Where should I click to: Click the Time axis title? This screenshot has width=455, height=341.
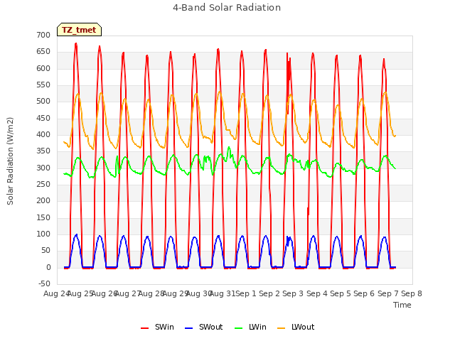(x=402, y=305)
